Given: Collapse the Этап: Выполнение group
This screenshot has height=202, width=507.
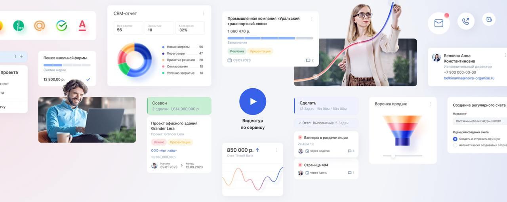Looking at the screenshot, I should pyautogui.click(x=300, y=123).
